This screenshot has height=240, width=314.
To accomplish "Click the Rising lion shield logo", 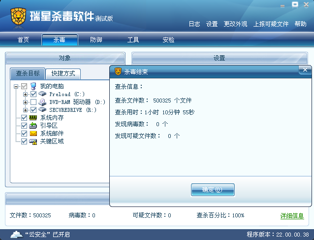I will pos(18,16).
